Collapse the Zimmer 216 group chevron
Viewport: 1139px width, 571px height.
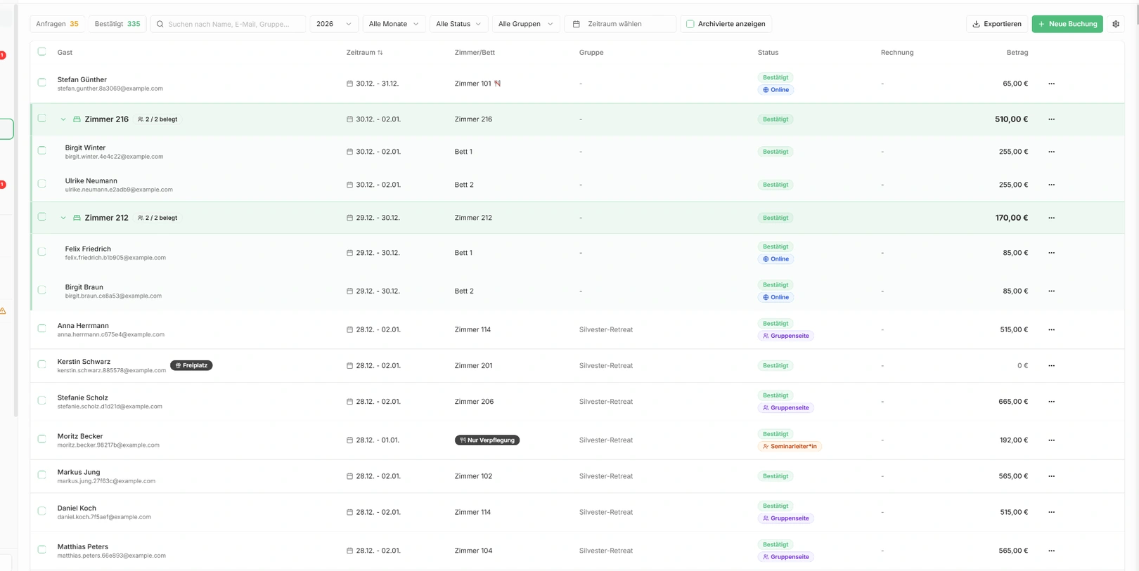click(x=63, y=119)
